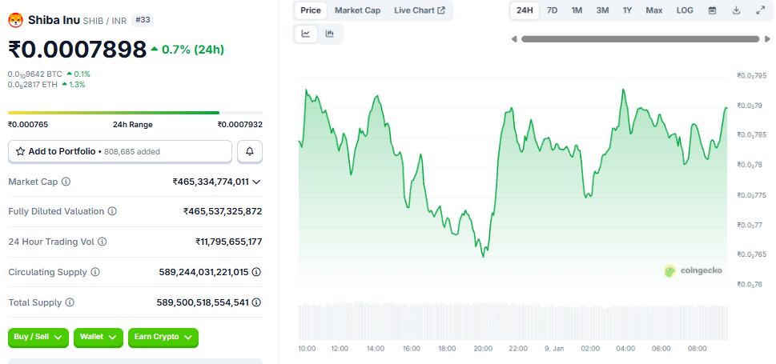Click the SHIB / INR pair label
Viewport: 776px width, 364px height.
[105, 21]
